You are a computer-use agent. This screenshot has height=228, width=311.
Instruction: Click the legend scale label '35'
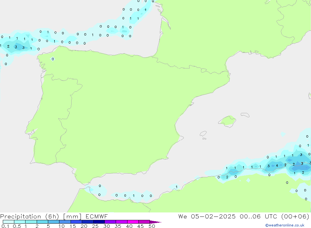[118, 226]
